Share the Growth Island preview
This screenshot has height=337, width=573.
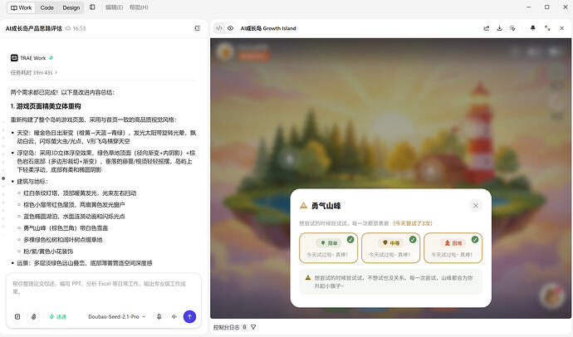coord(486,28)
